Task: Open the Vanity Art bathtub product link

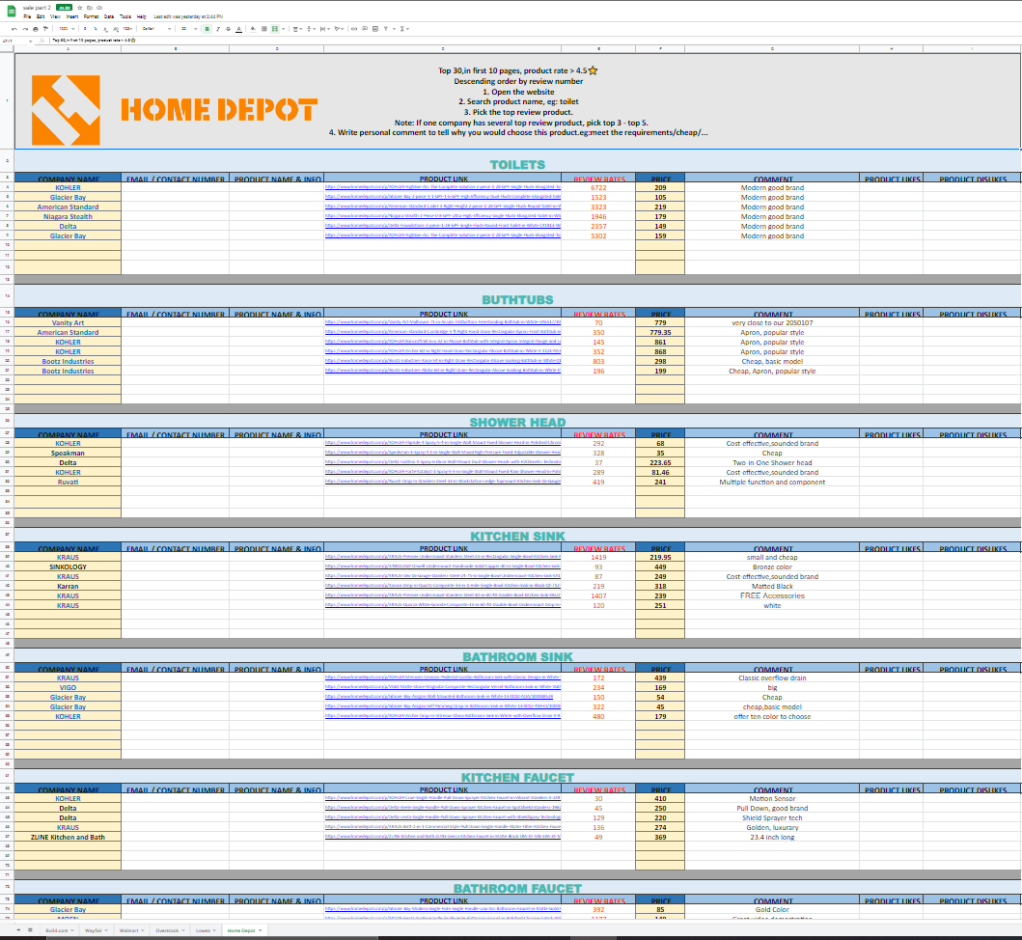Action: [x=443, y=322]
